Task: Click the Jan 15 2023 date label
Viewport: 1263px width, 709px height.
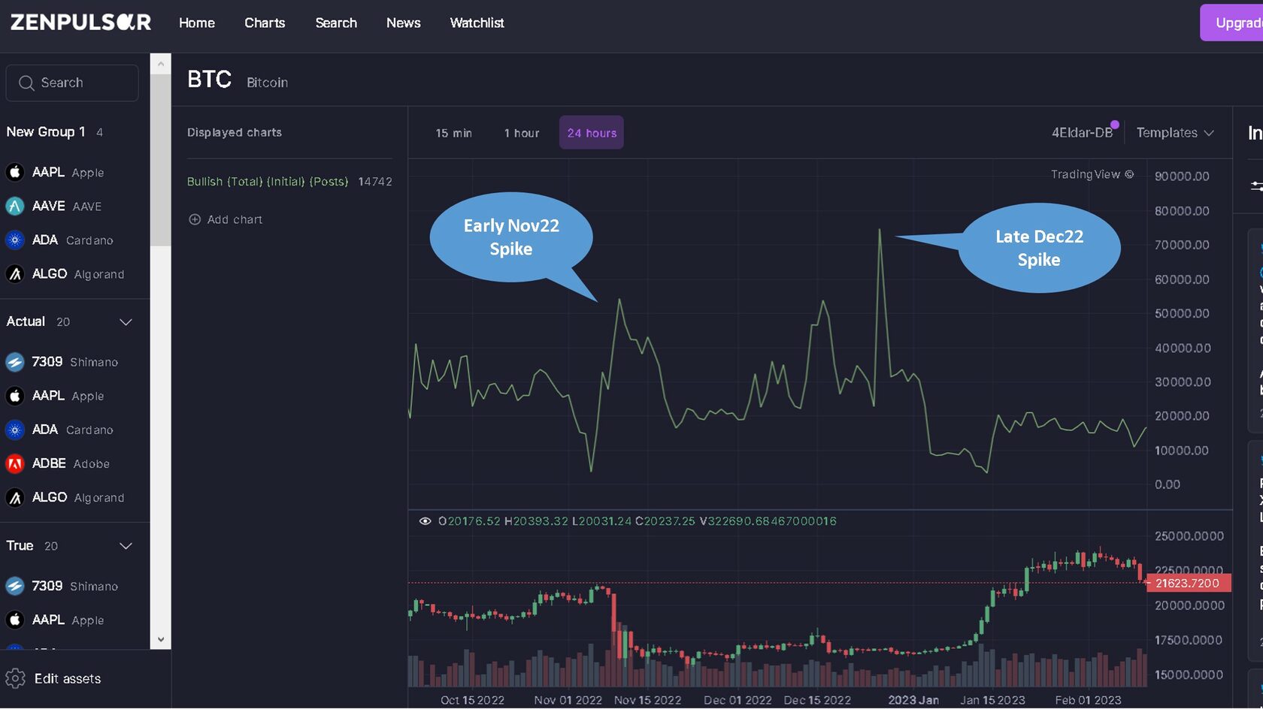Action: [992, 700]
